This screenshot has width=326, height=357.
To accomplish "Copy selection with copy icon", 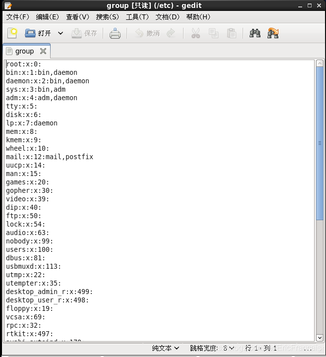I will 213,33.
